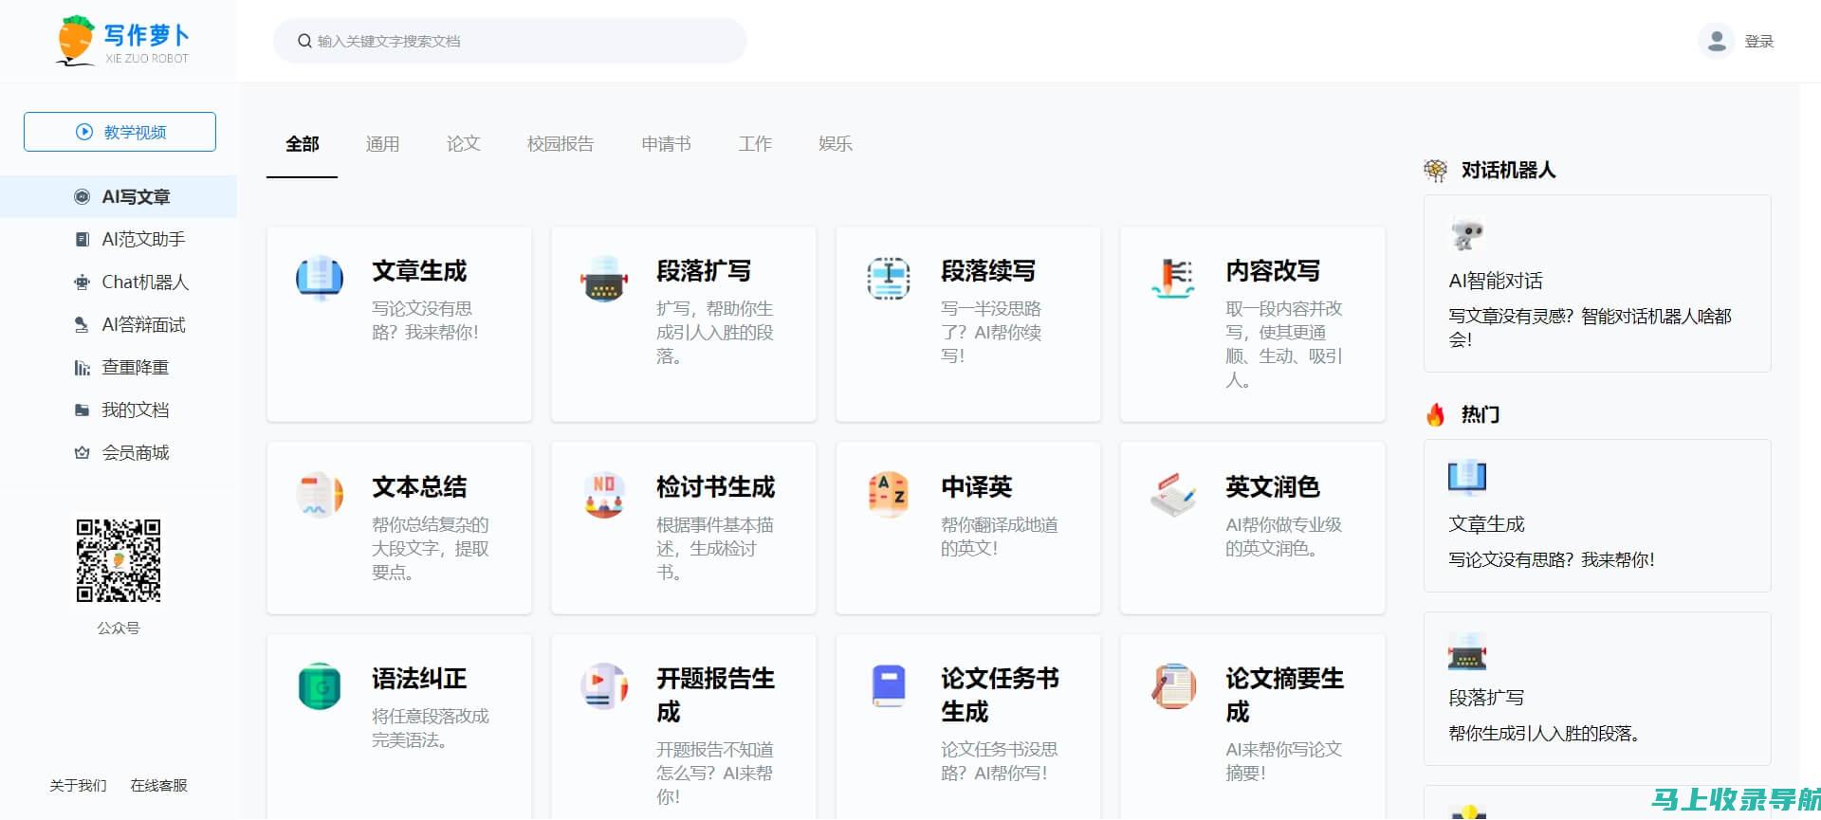Click the search magnifier icon
Viewport: 1821px width, 820px height.
(304, 41)
